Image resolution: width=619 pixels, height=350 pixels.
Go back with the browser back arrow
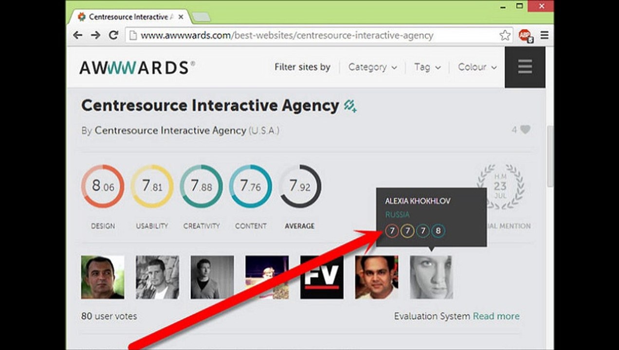pyautogui.click(x=77, y=35)
